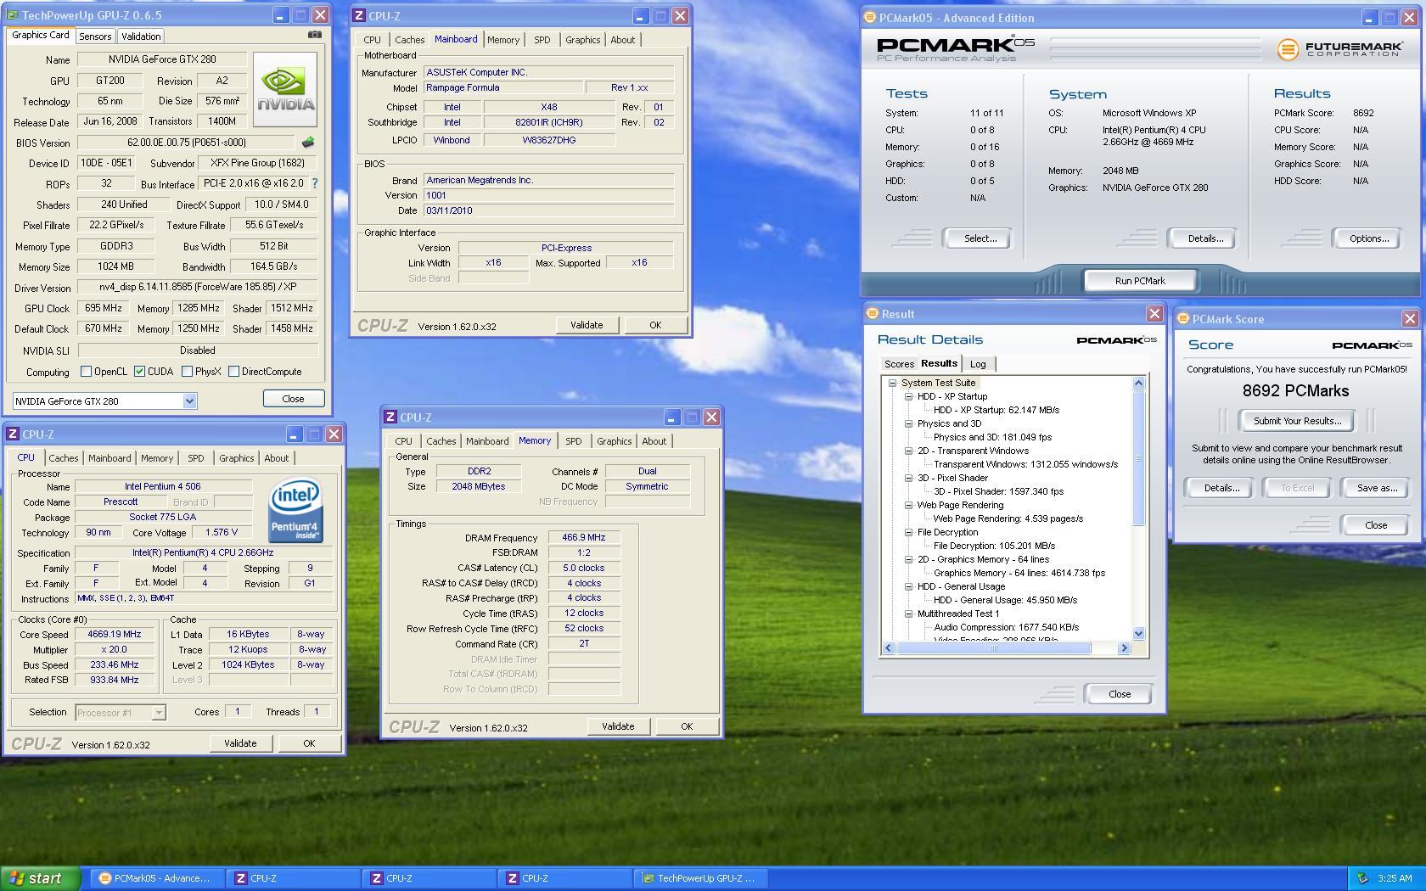
Task: Open the SPD tab in CPU-Z Mainboard window
Action: [x=542, y=40]
